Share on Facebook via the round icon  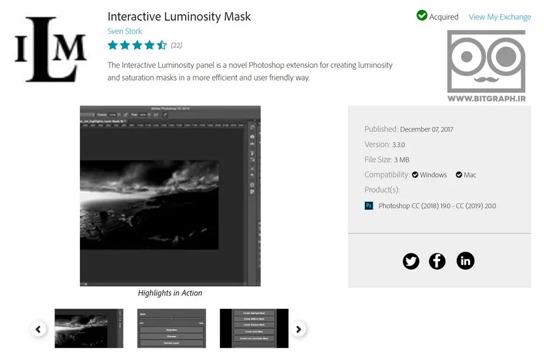(437, 261)
